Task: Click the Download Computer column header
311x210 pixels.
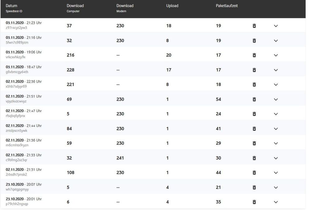Action: [75, 6]
